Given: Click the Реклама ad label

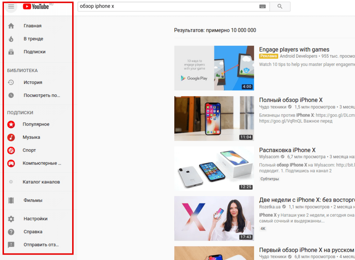Looking at the screenshot, I should click(x=268, y=56).
